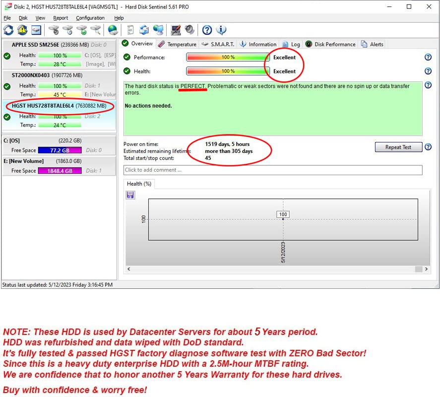
Task: Click the 45 °C temperature bar of ST2000NX0403
Action: pyautogui.click(x=60, y=95)
